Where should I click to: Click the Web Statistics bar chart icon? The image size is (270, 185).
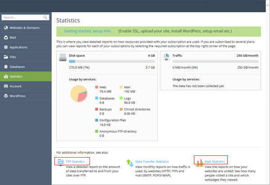[199, 161]
